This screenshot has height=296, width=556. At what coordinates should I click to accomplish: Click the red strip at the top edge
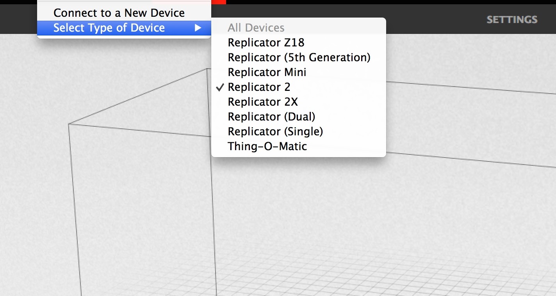pyautogui.click(x=219, y=2)
